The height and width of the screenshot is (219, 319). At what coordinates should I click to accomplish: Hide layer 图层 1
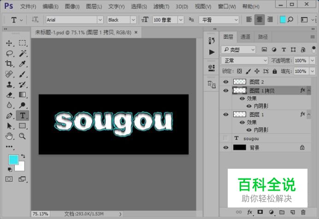(226, 114)
